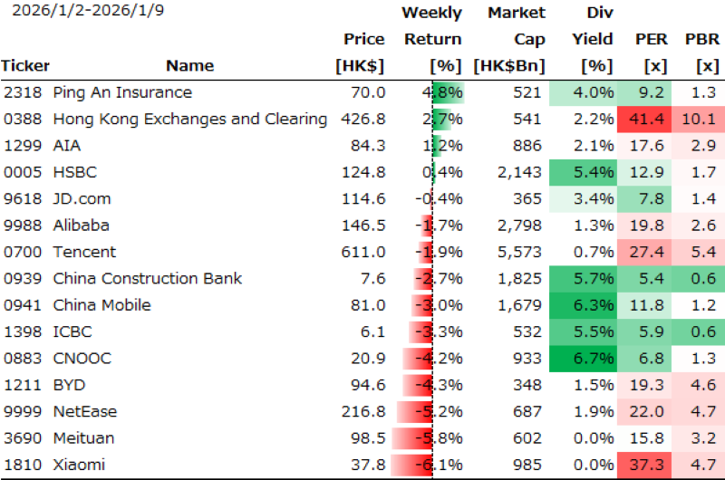Select the Weekly Return column header
Viewport: 725px width, 480px height.
[432, 39]
